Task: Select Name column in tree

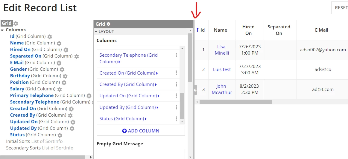Action: [x=17, y=43]
